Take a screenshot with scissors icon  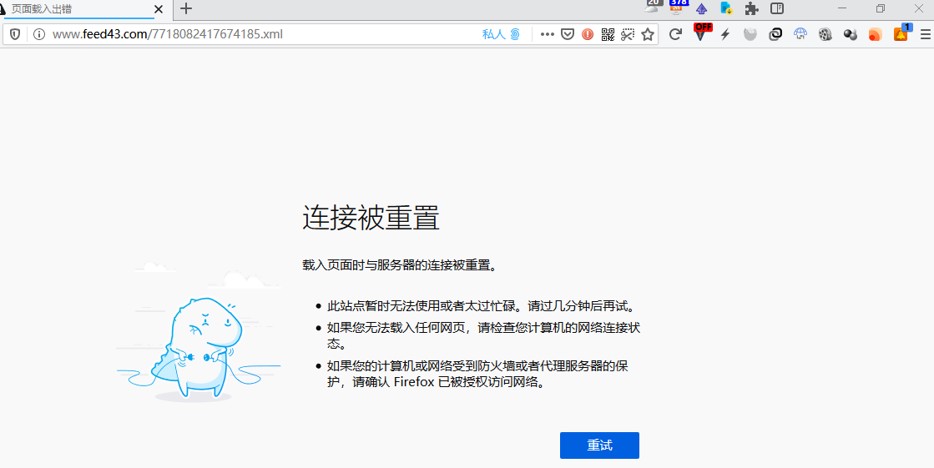pos(627,34)
